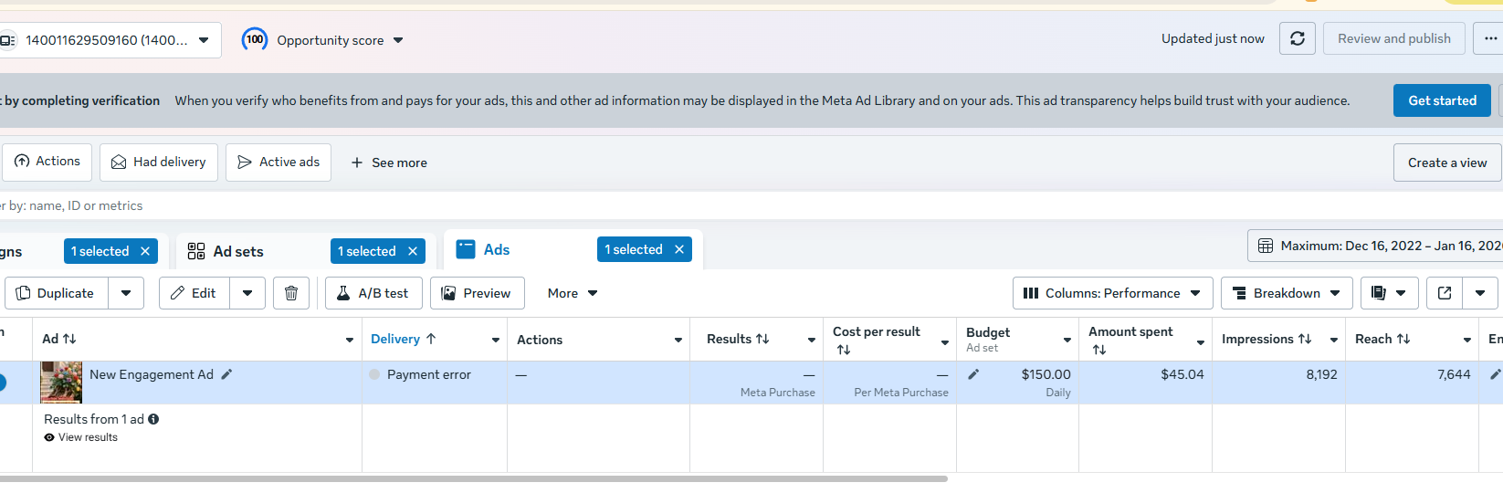Open the Breakdown dropdown
The width and height of the screenshot is (1503, 493).
(1286, 293)
